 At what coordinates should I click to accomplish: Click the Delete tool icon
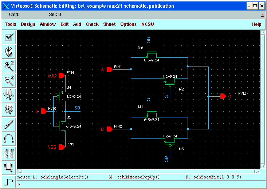[x=9, y=124]
